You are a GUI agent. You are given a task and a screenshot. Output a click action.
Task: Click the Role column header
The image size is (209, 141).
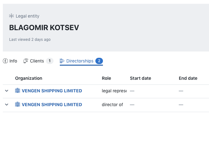(106, 78)
